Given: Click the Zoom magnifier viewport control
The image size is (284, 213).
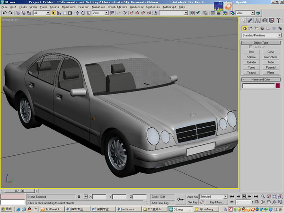Looking at the screenshot, I should (263, 196).
